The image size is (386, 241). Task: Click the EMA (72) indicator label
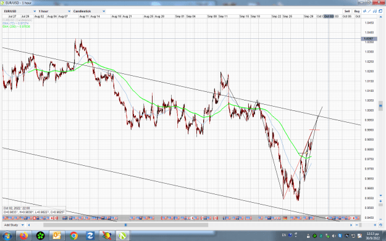pyautogui.click(x=15, y=23)
